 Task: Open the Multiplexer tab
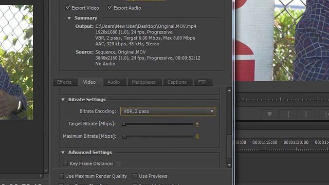coord(144,82)
